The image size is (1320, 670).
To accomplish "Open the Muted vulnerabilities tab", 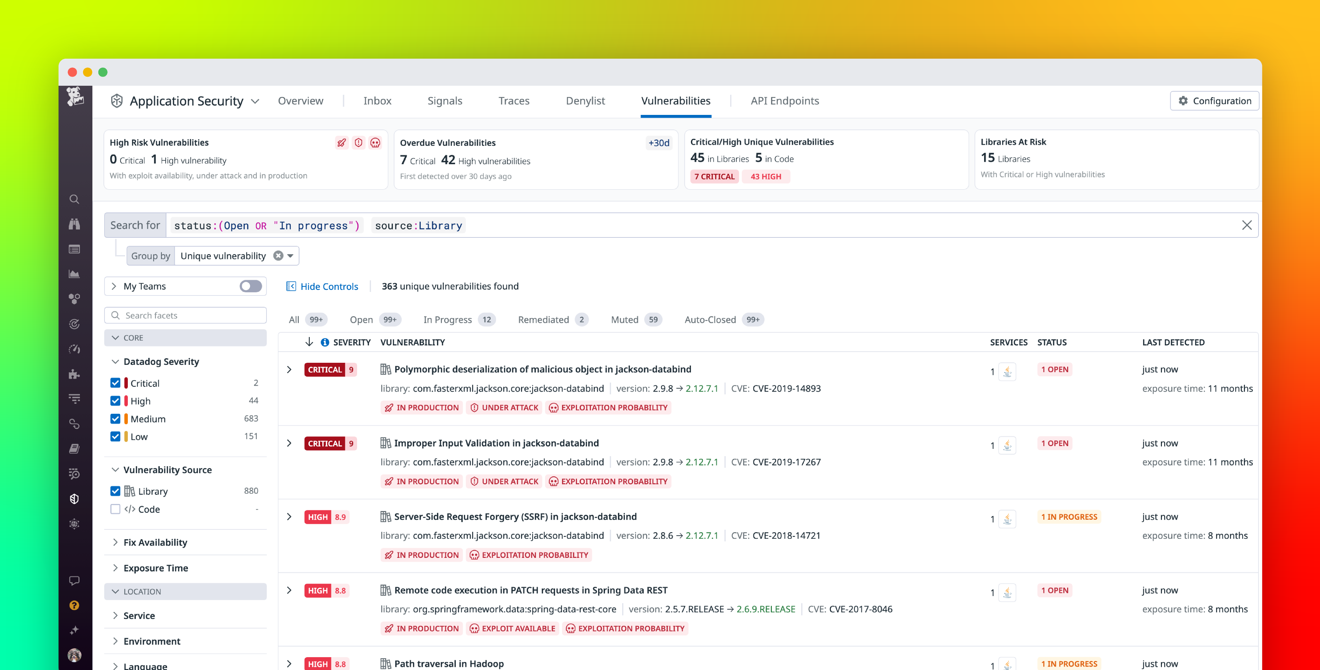I will (x=625, y=319).
